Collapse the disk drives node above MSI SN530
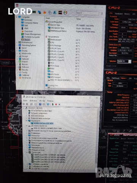 tap(27, 126)
